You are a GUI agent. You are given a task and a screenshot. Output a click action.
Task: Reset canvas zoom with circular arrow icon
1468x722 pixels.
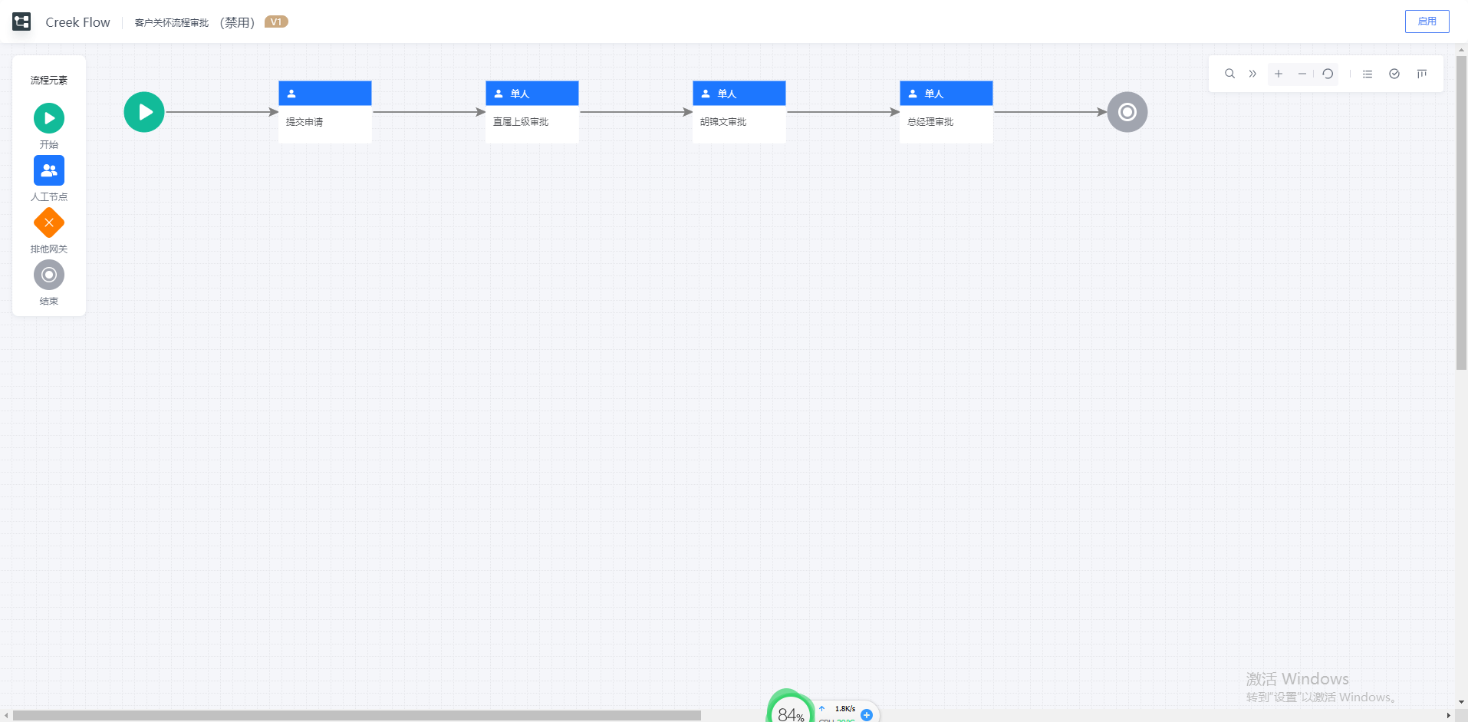(1328, 74)
